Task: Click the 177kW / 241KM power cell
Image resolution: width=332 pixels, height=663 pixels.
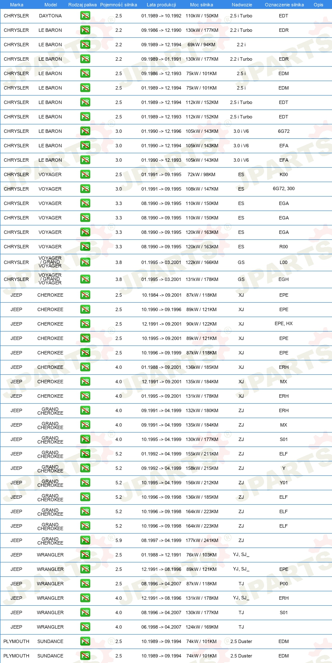Action: click(202, 541)
